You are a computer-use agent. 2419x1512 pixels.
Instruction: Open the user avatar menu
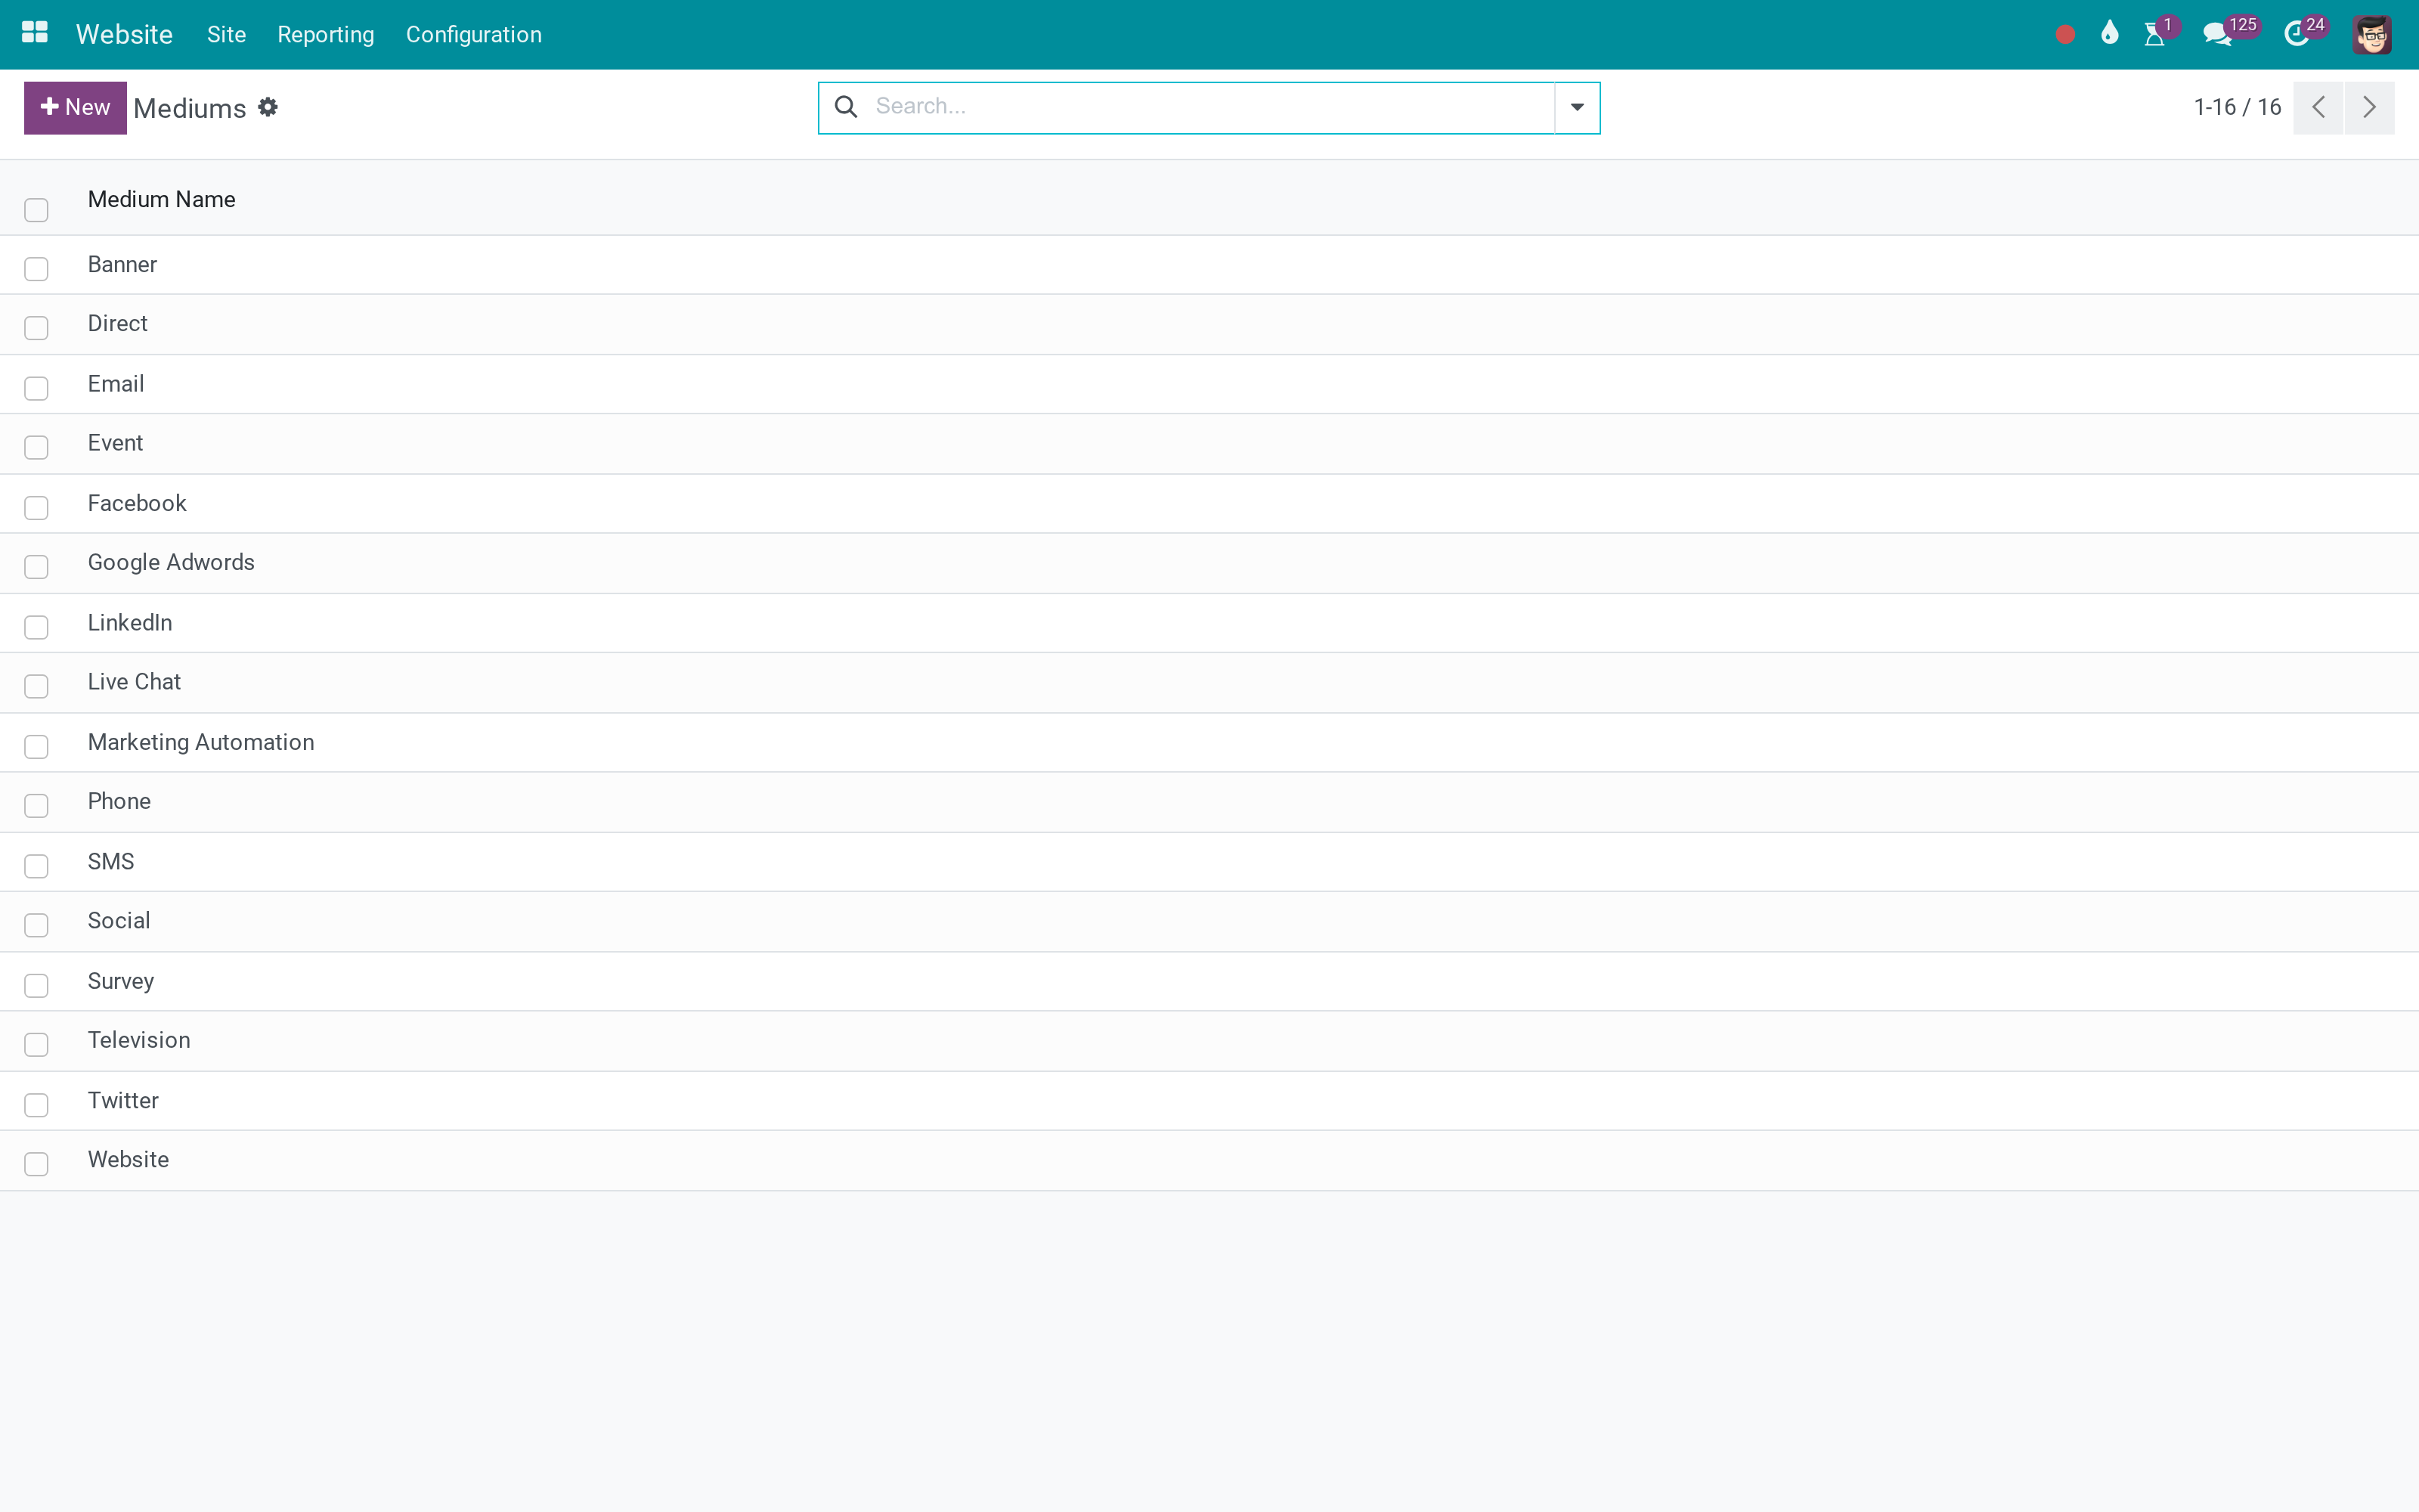tap(2371, 34)
